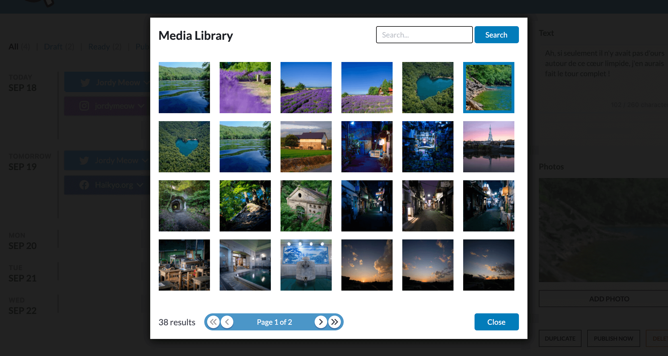This screenshot has width=668, height=356.
Task: Click the Search icon button
Action: tap(496, 34)
